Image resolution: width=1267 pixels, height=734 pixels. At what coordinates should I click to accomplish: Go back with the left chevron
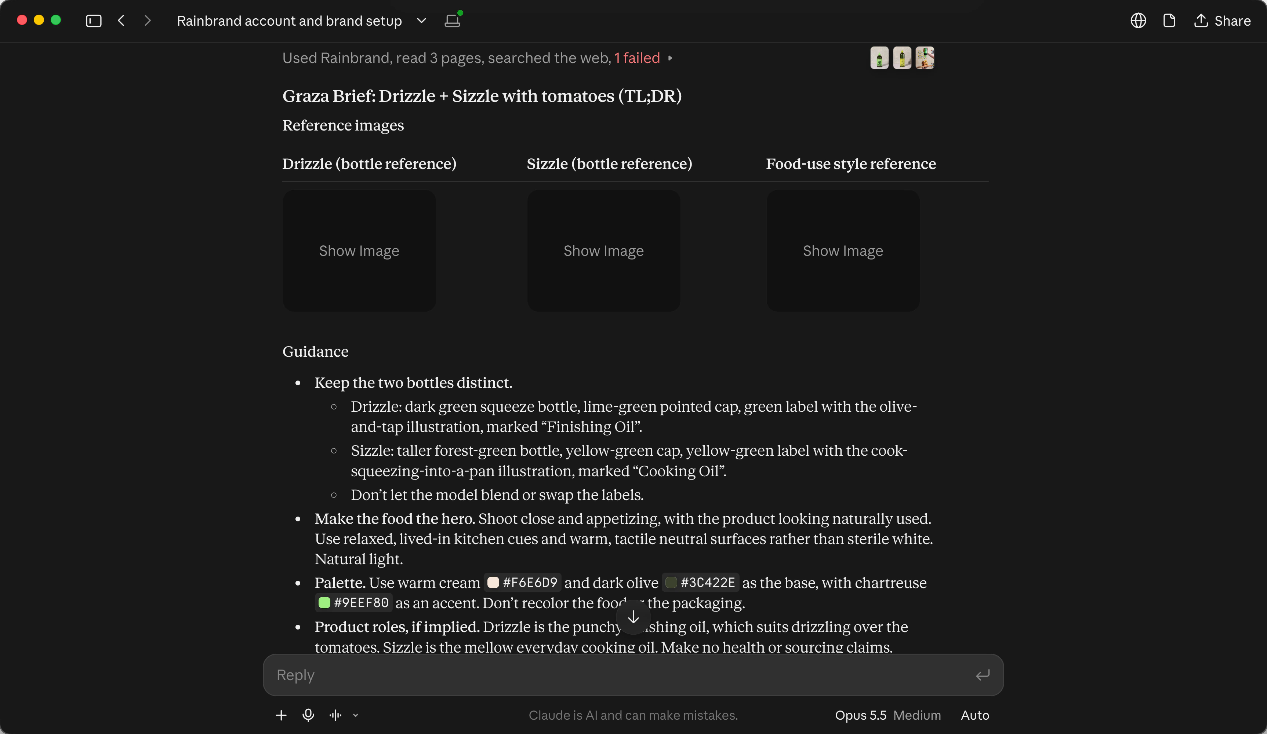click(121, 21)
